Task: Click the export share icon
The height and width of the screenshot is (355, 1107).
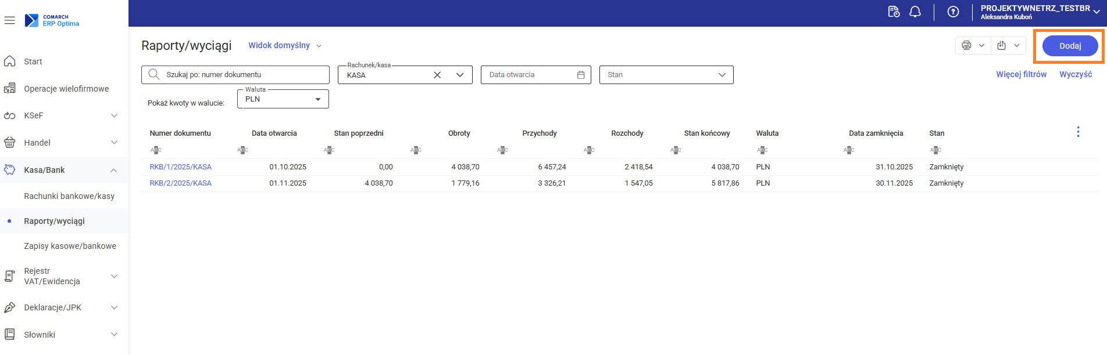Action: point(1001,45)
